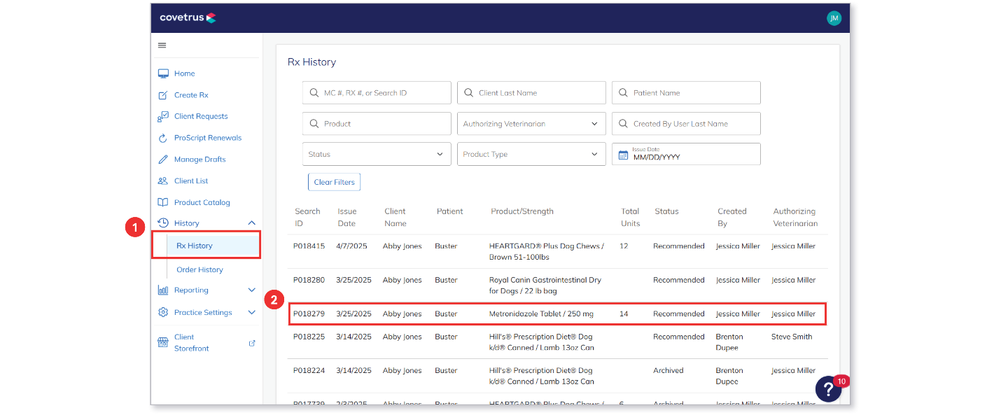Open Manage Drafts in the sidebar

200,160
